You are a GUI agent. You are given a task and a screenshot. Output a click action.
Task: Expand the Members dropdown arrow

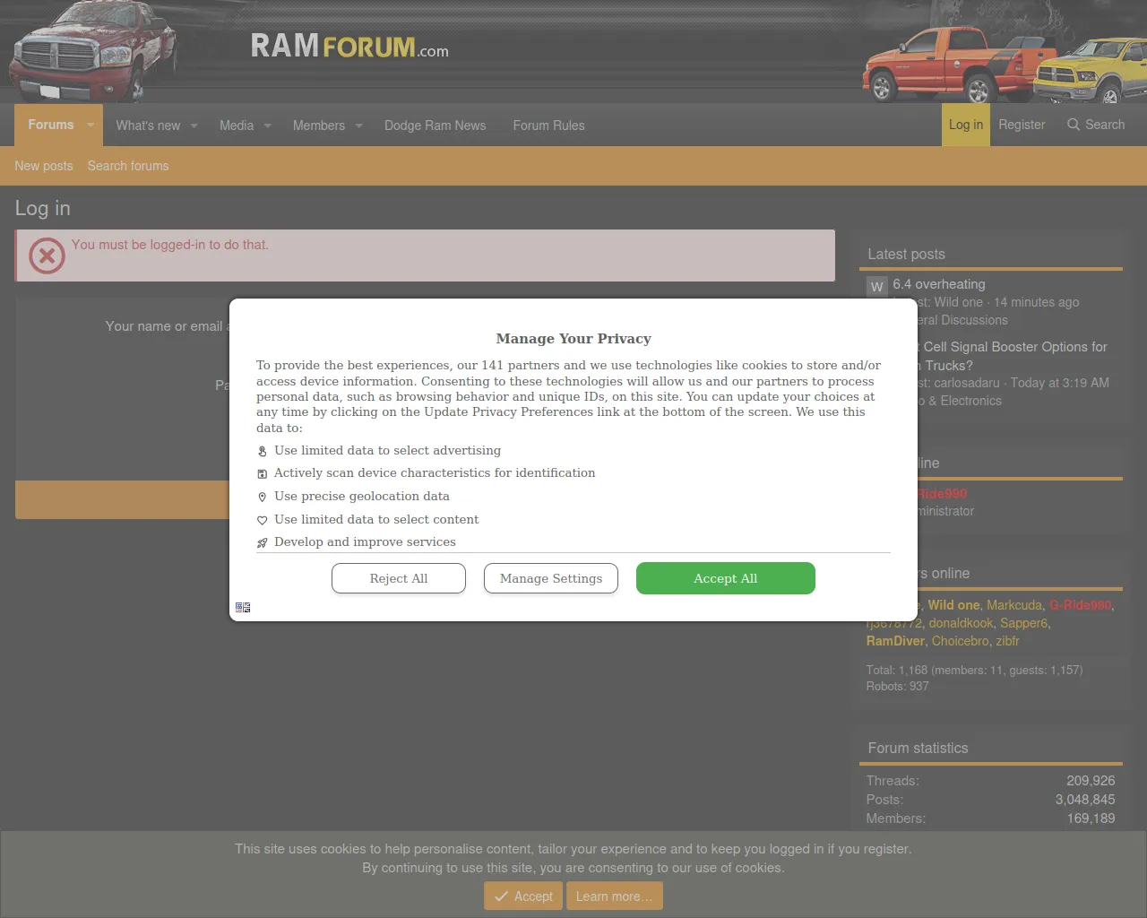pos(358,126)
